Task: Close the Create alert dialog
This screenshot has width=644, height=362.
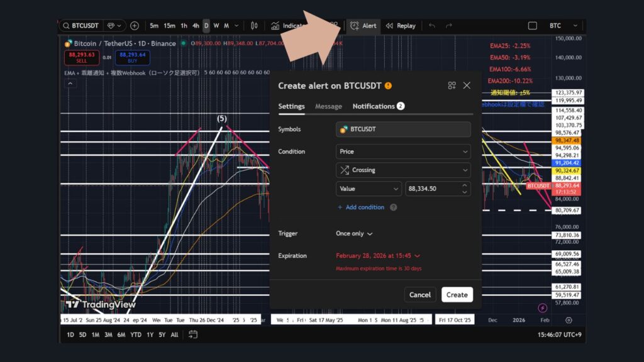Action: [467, 85]
